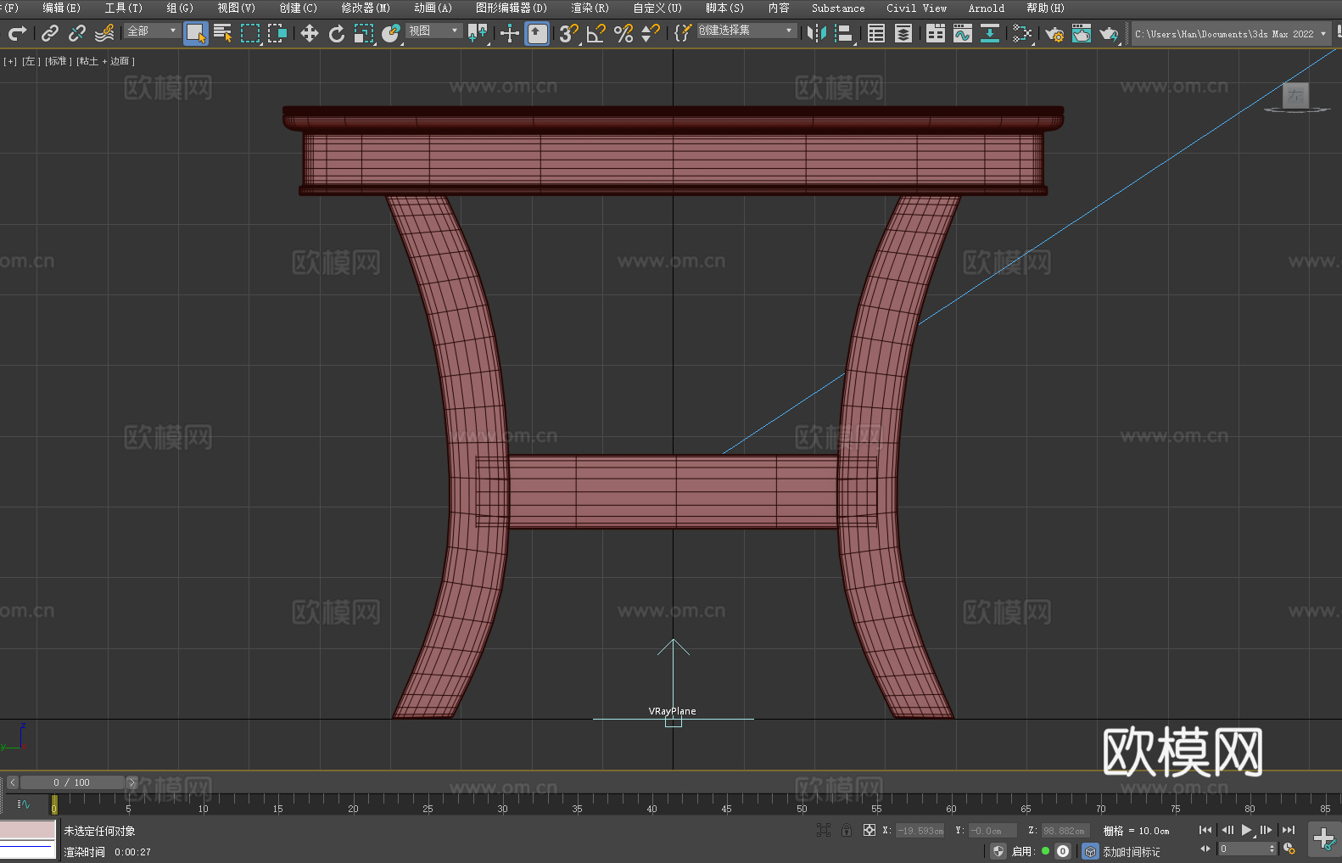
Task: Click the ViewCube face in viewport
Action: [x=1295, y=95]
